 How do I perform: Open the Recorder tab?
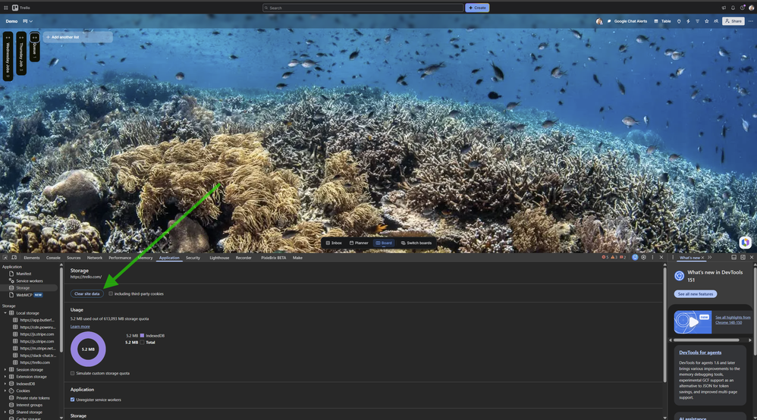point(243,258)
